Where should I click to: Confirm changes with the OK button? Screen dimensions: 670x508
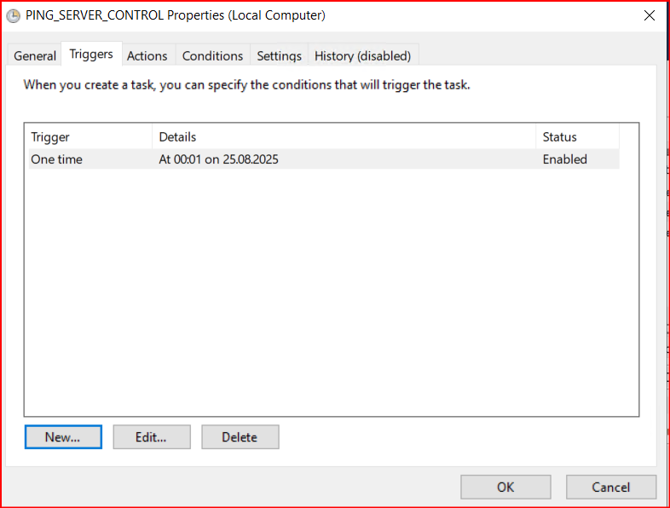[x=505, y=487]
